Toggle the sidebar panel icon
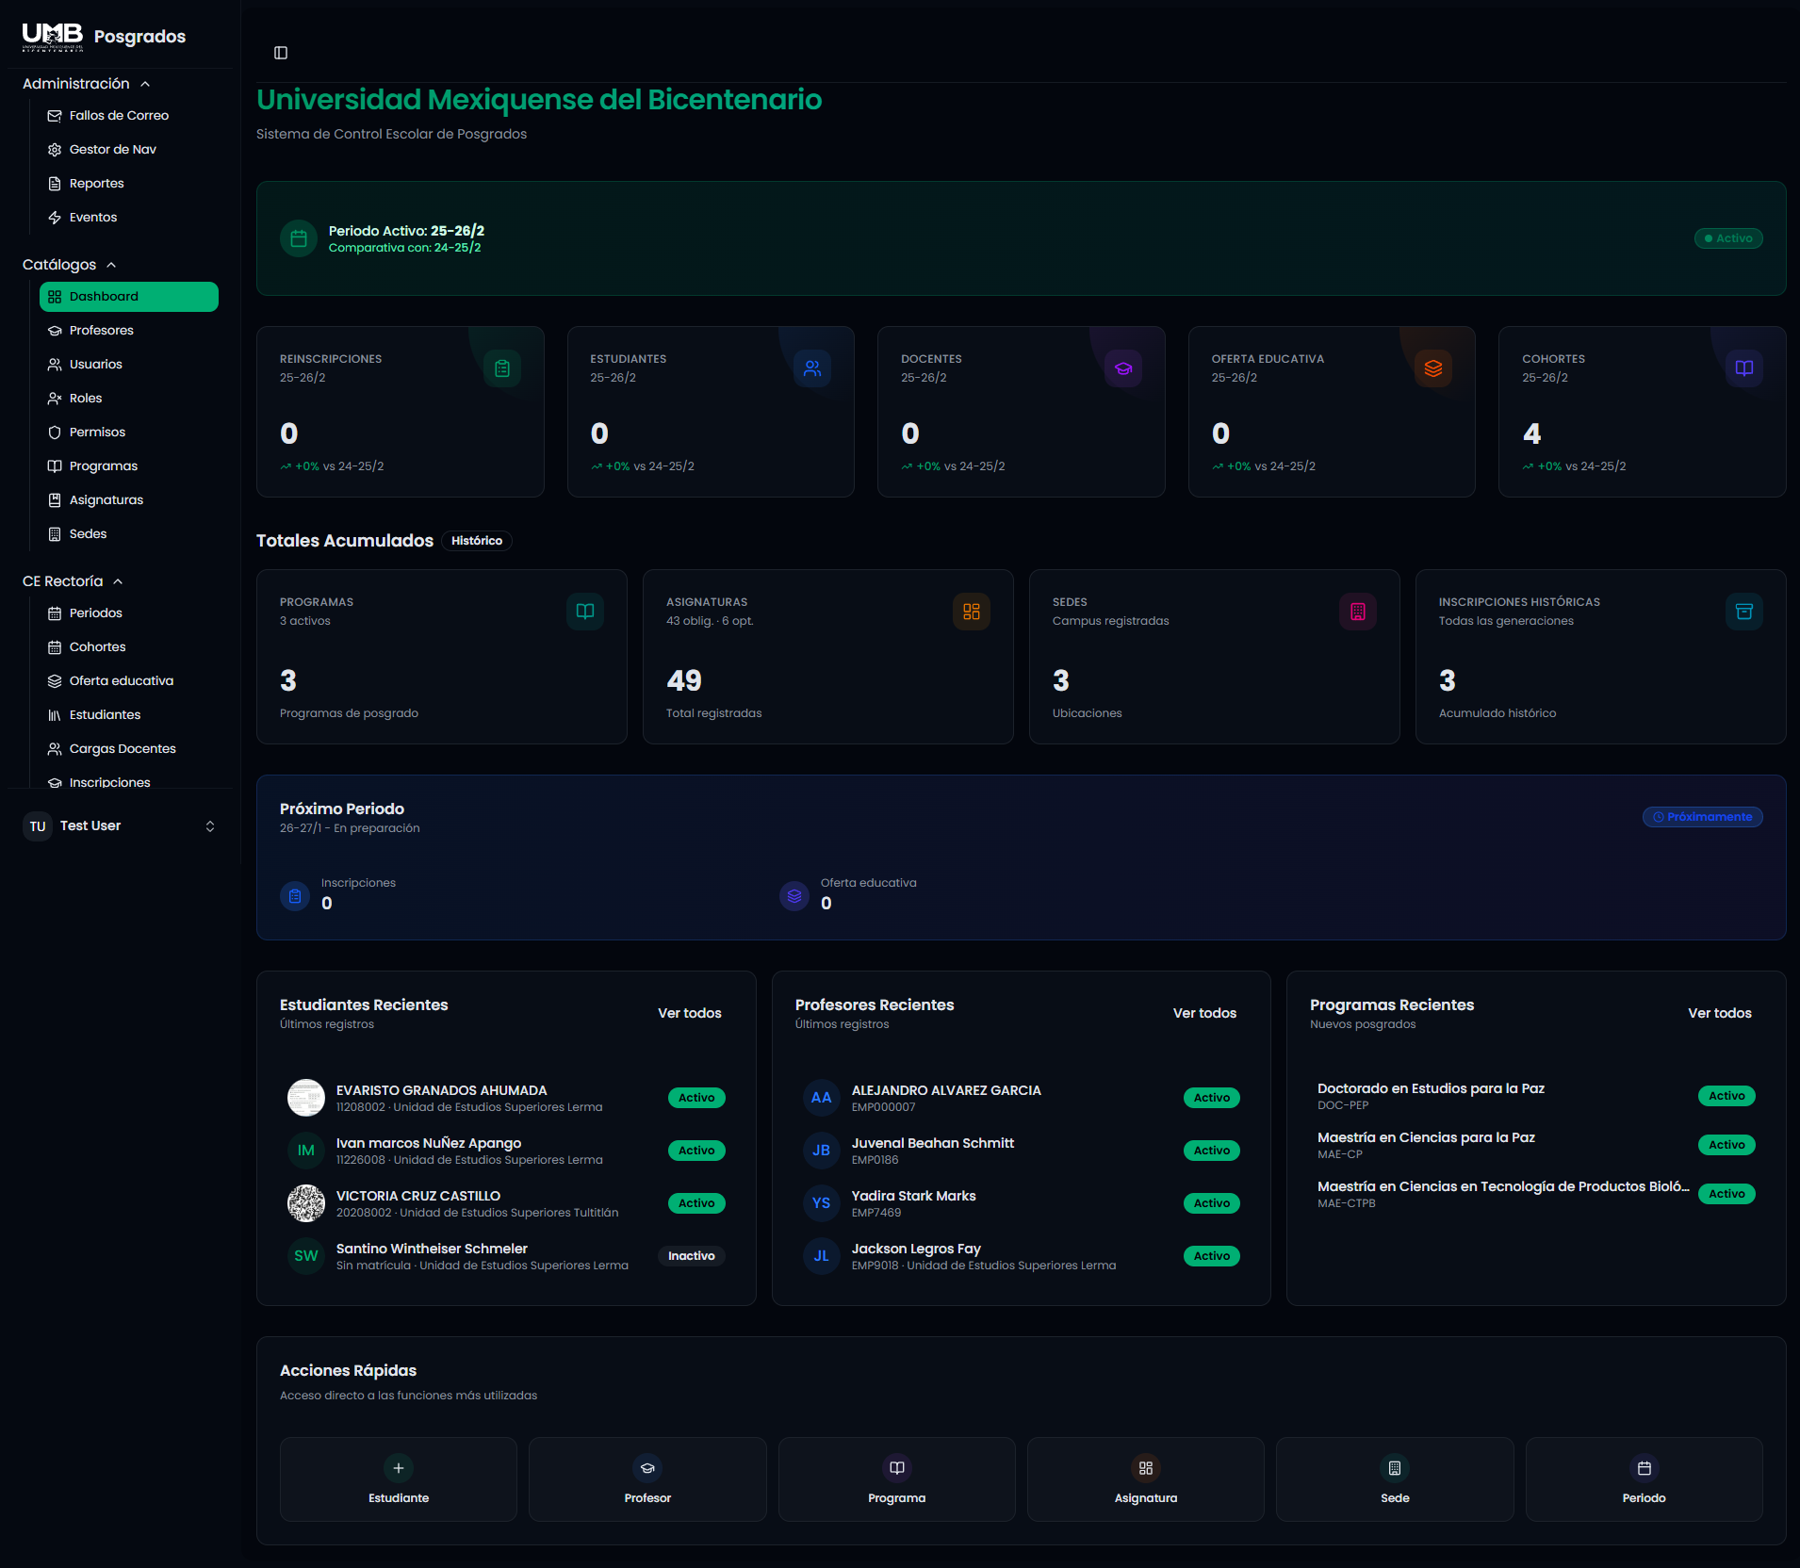This screenshot has height=1568, width=1800. pos(281,53)
